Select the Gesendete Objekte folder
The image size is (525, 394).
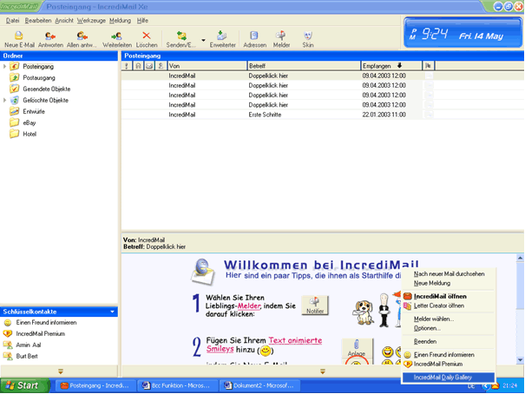(x=47, y=89)
